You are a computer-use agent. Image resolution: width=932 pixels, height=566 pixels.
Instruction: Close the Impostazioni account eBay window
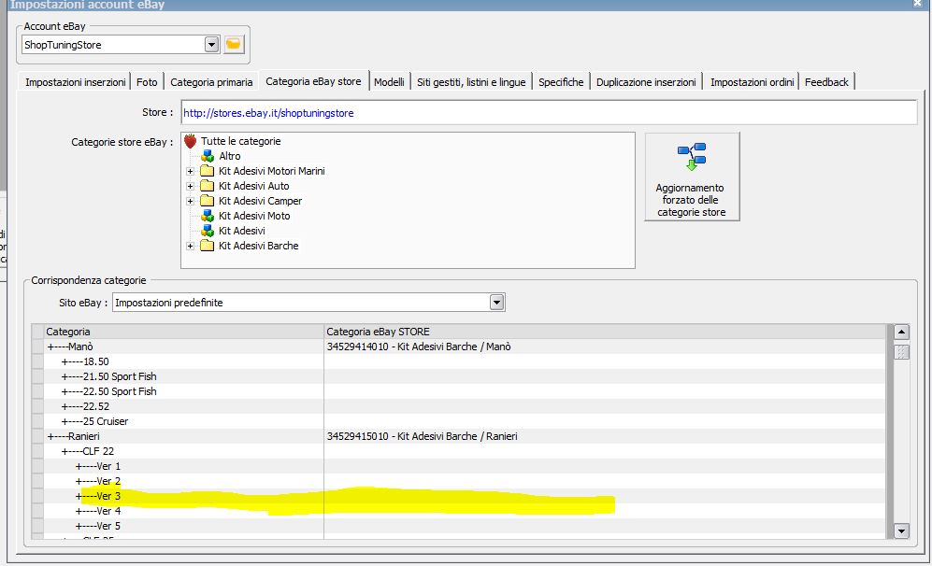click(x=917, y=4)
